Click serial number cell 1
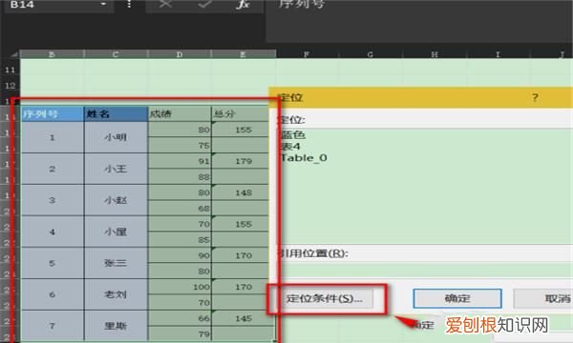 point(53,137)
